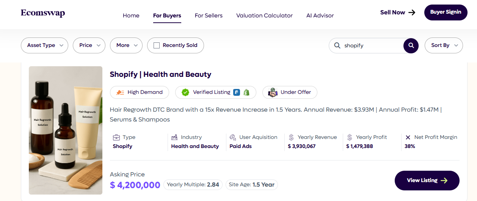The height and width of the screenshot is (201, 477).
Task: Open the Sort By dropdown
Action: pyautogui.click(x=444, y=45)
